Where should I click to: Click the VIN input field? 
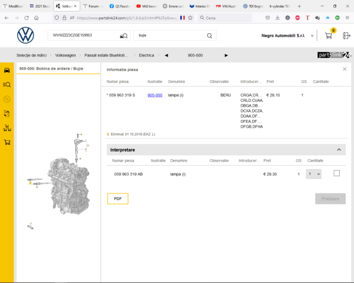[x=83, y=35]
